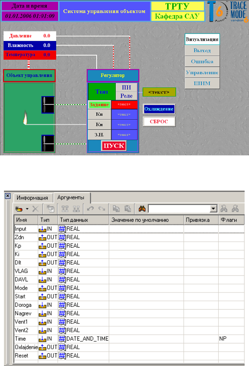
Task: Open the search combo box dropdown arrow
Action: click(214, 208)
